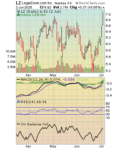Click the 7.0 price axis label
This screenshot has width=117, height=149.
108,14
